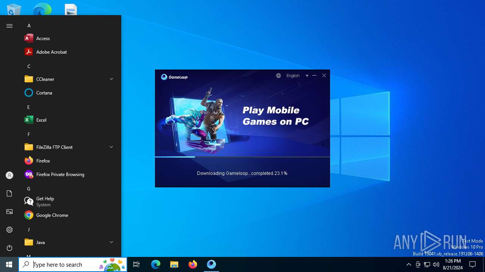Image resolution: width=485 pixels, height=272 pixels.
Task: Open Settings gear in Start sidebar
Action: pyautogui.click(x=9, y=230)
